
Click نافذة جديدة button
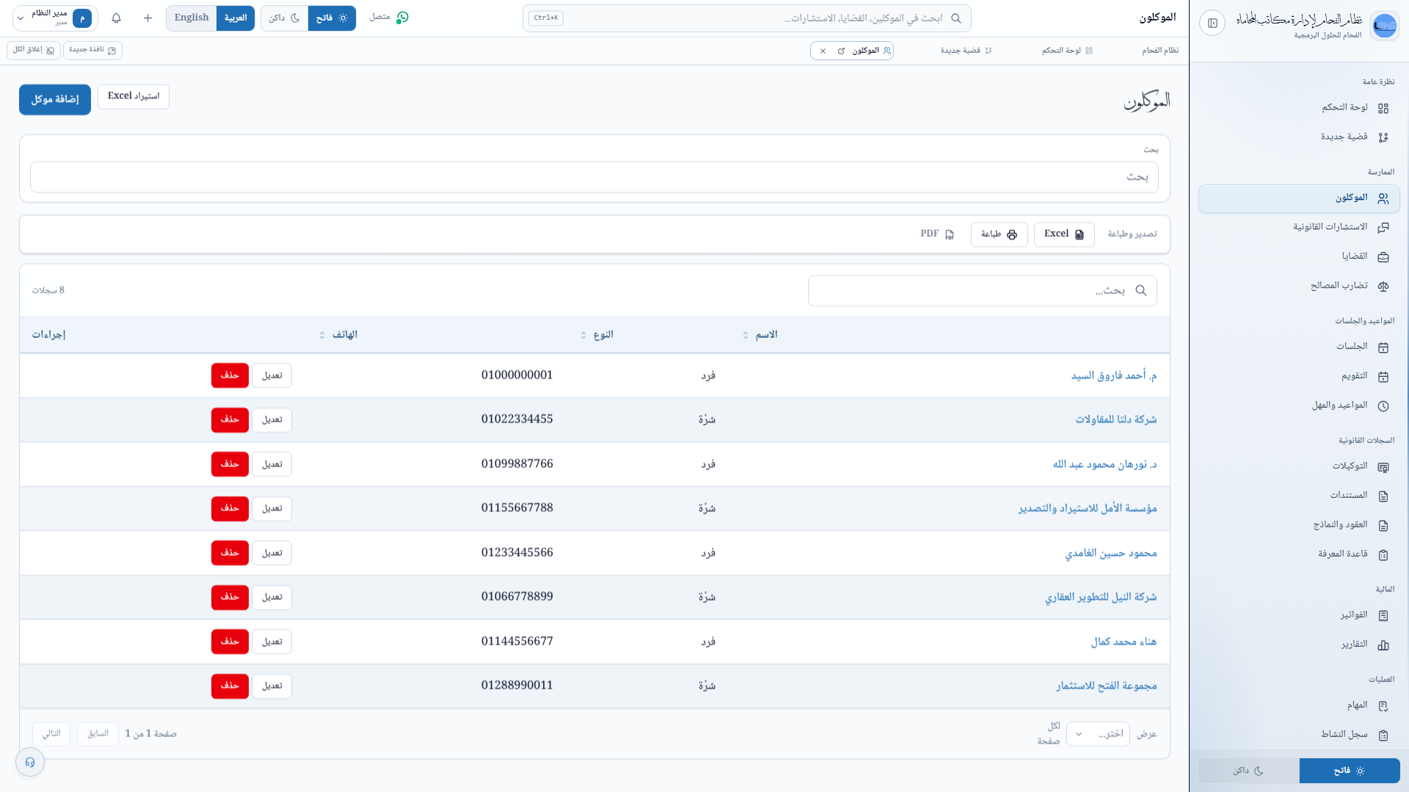pos(92,50)
